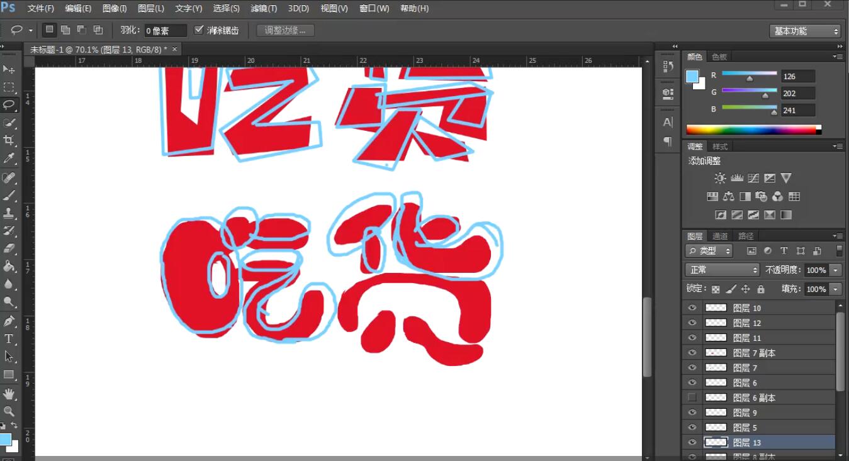849x461 pixels.
Task: Hide layer 图层 12
Action: pos(692,323)
